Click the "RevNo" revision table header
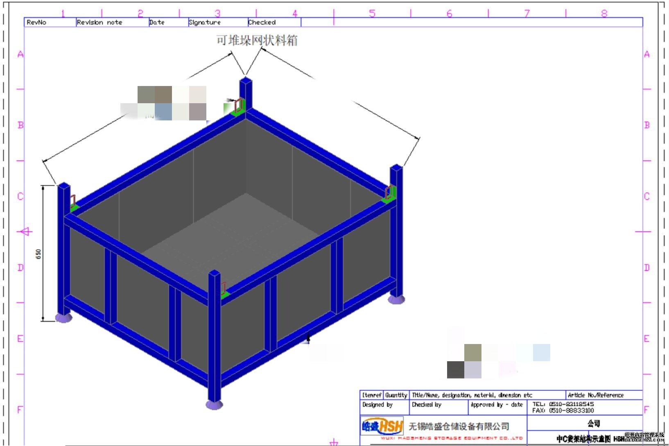 36,23
